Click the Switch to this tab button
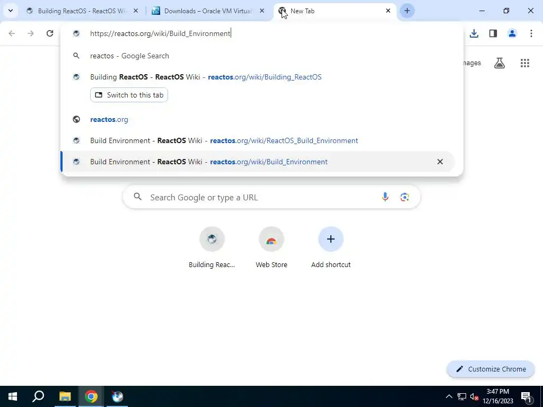Image resolution: width=543 pixels, height=407 pixels. coord(129,95)
